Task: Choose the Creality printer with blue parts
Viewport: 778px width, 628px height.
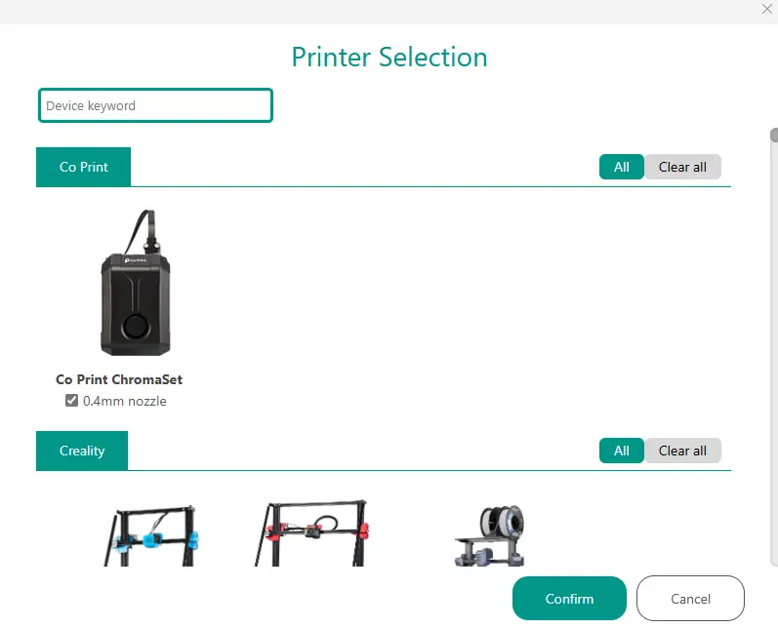Action: (x=151, y=535)
